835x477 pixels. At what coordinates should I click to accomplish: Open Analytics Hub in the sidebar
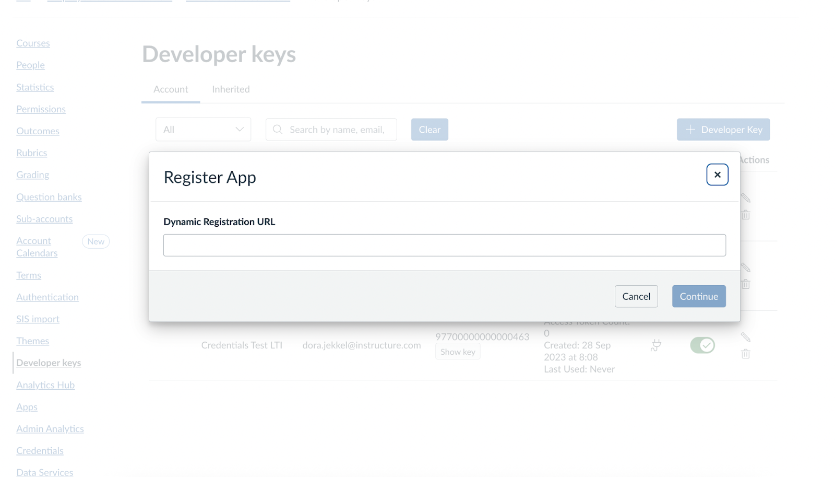(x=45, y=385)
